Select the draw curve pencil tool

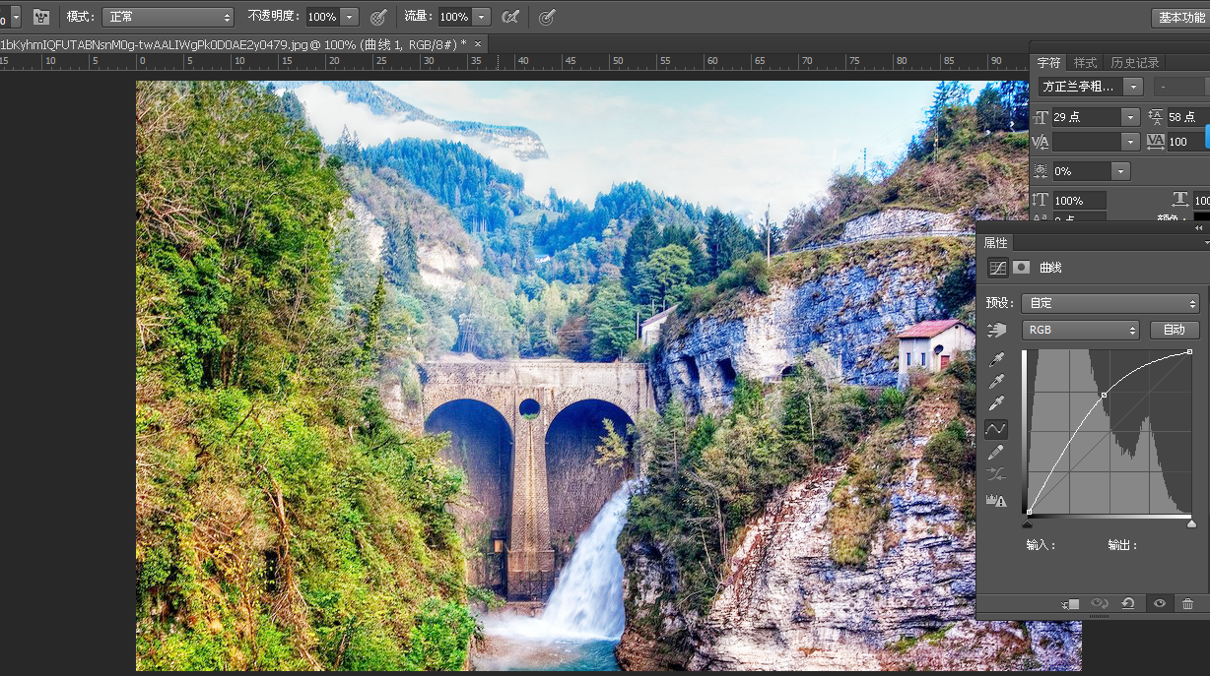tap(996, 453)
